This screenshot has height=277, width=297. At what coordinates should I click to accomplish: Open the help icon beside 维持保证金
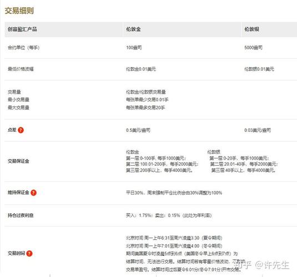pos(33,193)
